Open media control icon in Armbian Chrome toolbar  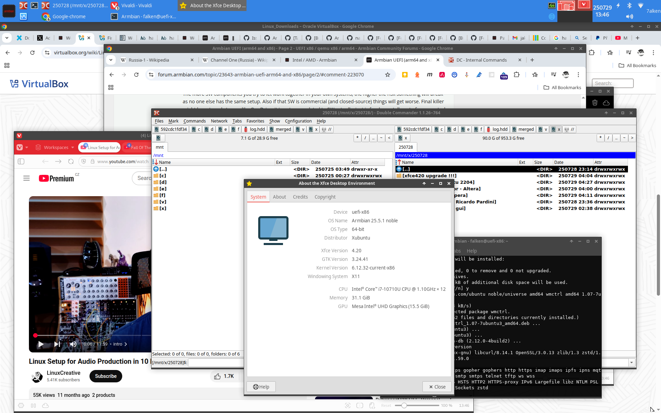click(554, 75)
